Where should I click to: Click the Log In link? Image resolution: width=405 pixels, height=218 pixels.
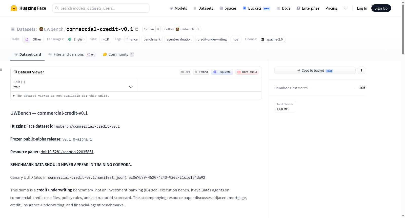pos(362,8)
